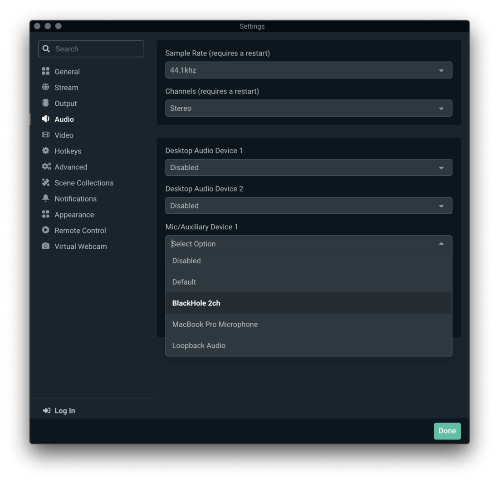Click arrow on Channels dropdown
499x483 pixels.
pos(441,108)
